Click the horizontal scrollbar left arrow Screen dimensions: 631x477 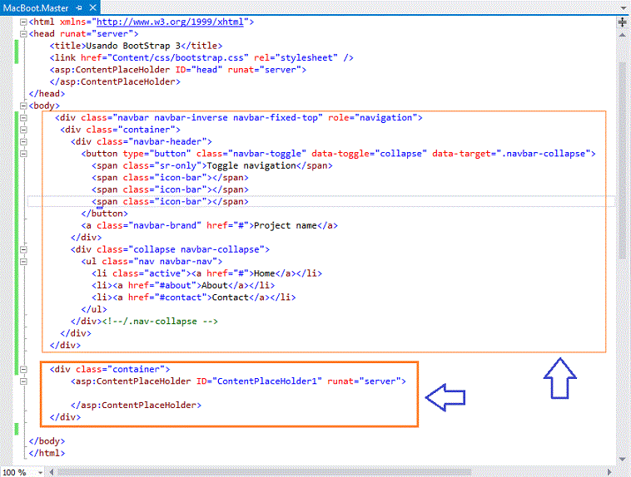pyautogui.click(x=52, y=472)
